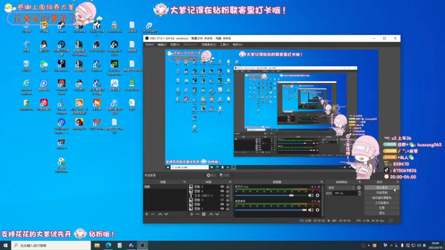Open the Recycle Bin desktop icon

coord(26,66)
